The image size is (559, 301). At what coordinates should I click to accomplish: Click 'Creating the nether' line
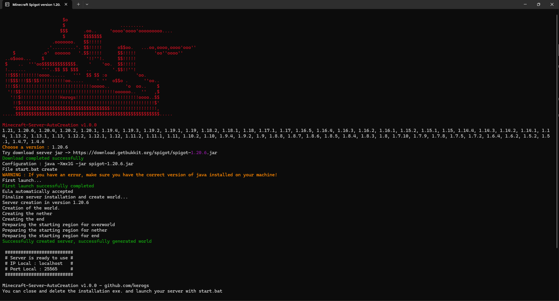[27, 214]
